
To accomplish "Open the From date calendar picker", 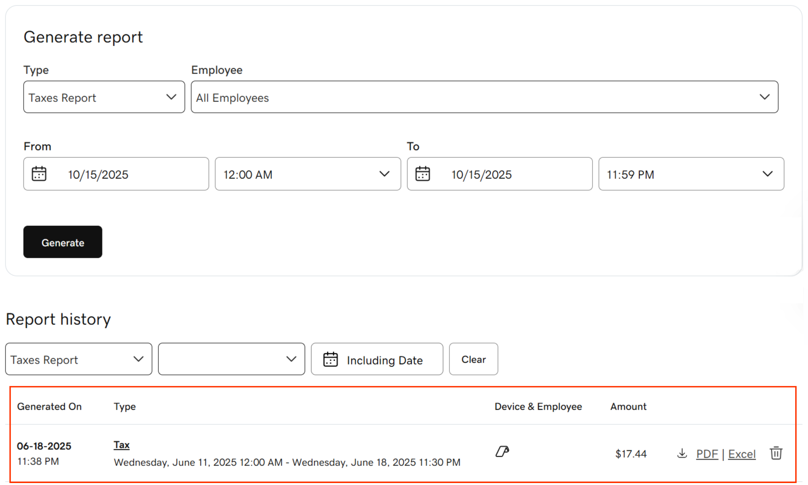I will click(39, 174).
